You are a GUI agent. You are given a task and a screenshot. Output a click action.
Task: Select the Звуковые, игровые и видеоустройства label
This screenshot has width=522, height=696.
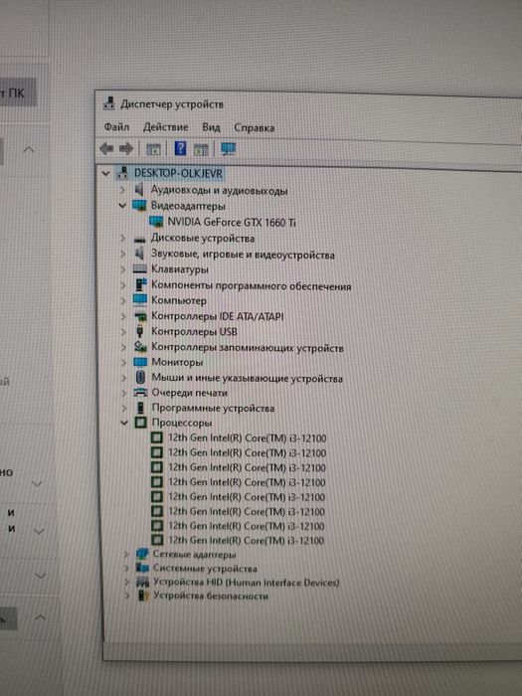[243, 255]
